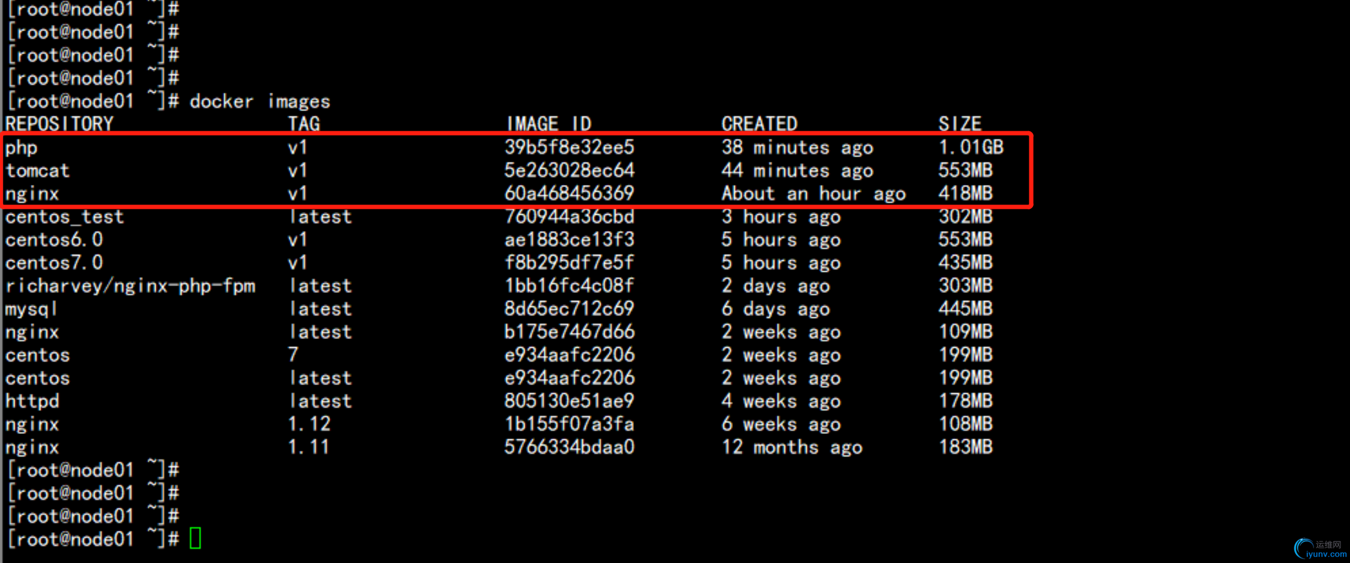Click the tag '7' of centos
This screenshot has height=563, width=1350.
coord(293,355)
